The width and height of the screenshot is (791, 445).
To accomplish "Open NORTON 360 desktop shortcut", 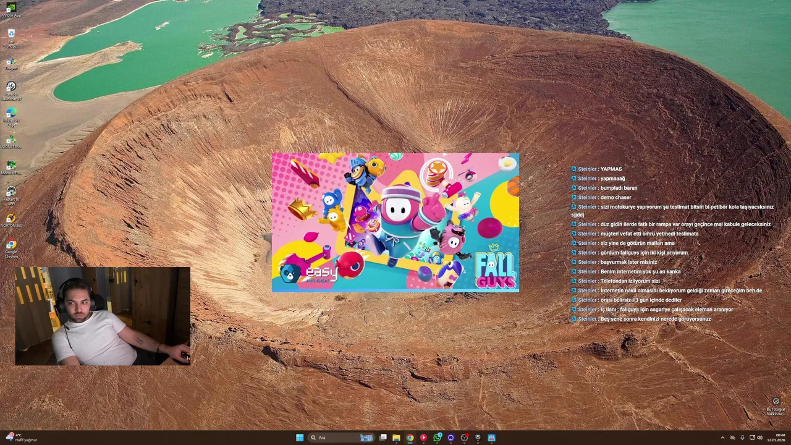I will 11,221.
